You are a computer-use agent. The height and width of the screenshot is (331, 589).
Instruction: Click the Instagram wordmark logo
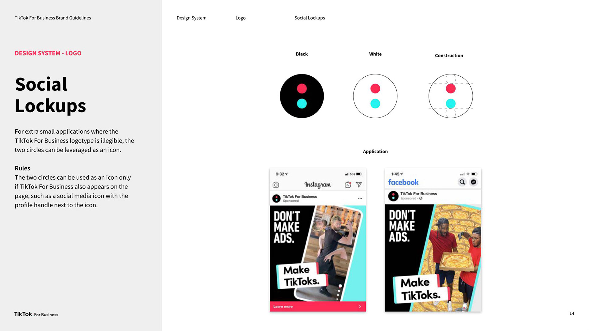[317, 185]
